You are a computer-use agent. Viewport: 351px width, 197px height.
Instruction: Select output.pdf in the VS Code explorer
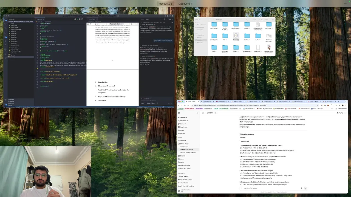(x=14, y=43)
